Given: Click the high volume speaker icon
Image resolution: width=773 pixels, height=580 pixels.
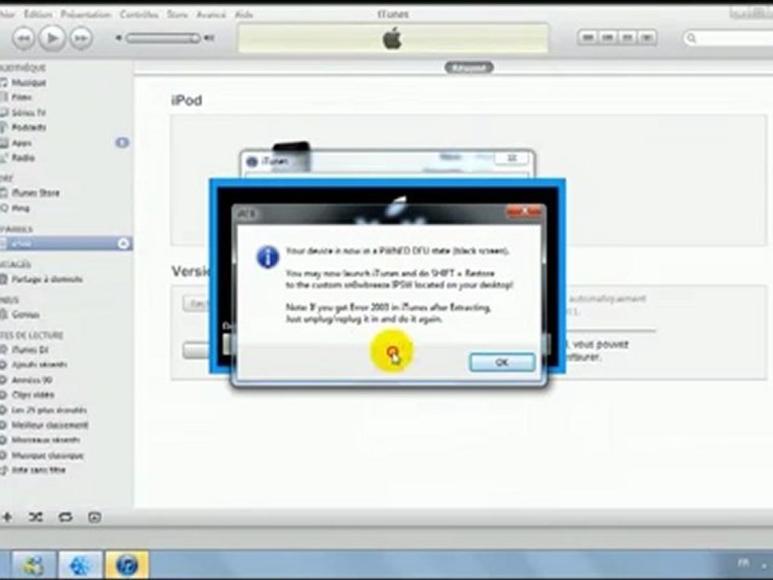Looking at the screenshot, I should point(209,38).
